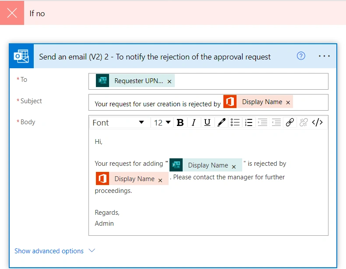346x269 pixels.
Task: Remove the teal Display Name token in Body
Action: pos(234,167)
